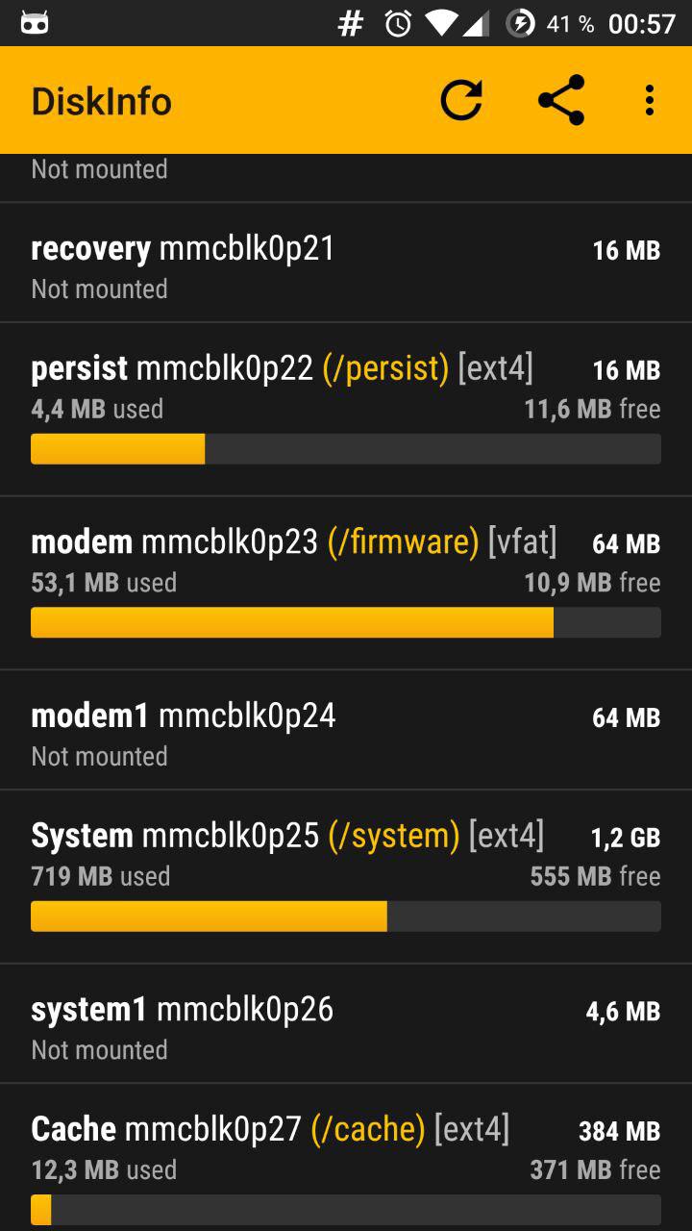
Task: Tap the hash root-access status icon
Action: [351, 24]
